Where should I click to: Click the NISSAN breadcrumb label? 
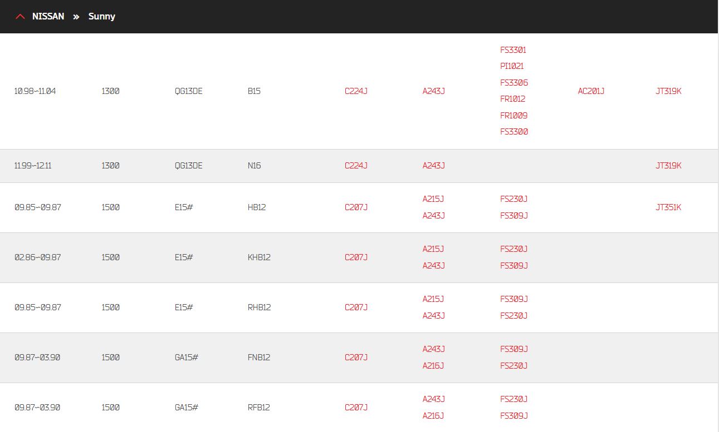pyautogui.click(x=48, y=16)
